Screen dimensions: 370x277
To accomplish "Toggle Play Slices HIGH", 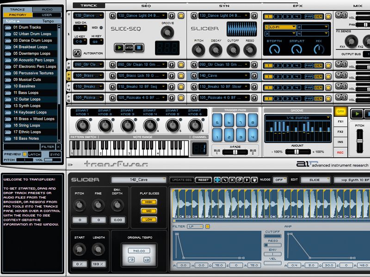I will tap(148, 202).
